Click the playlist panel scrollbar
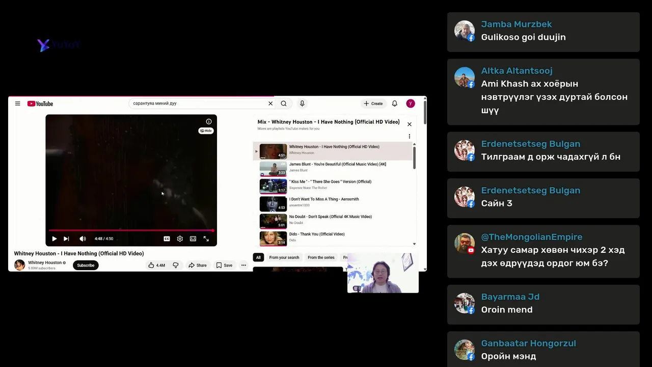The image size is (652, 367). [x=414, y=158]
